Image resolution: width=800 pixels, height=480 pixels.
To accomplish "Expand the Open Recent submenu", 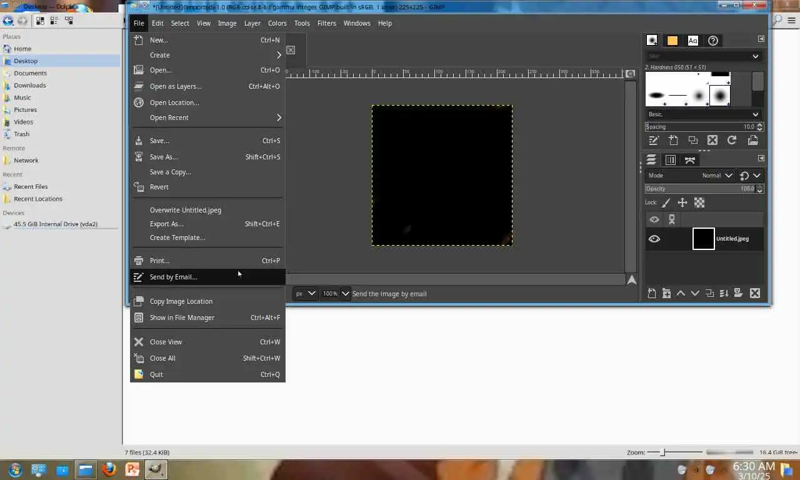I will 207,117.
